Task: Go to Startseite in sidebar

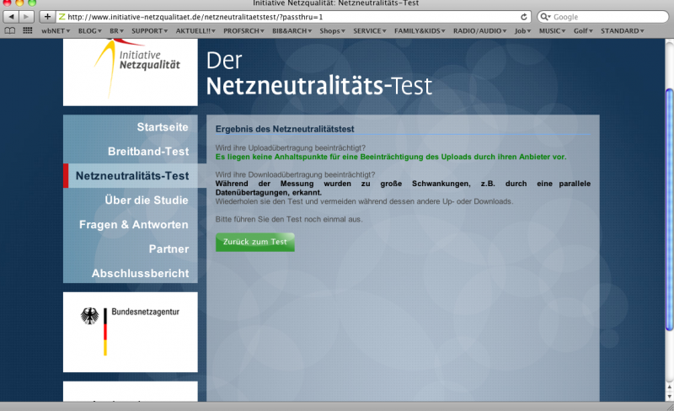Action: coord(162,127)
